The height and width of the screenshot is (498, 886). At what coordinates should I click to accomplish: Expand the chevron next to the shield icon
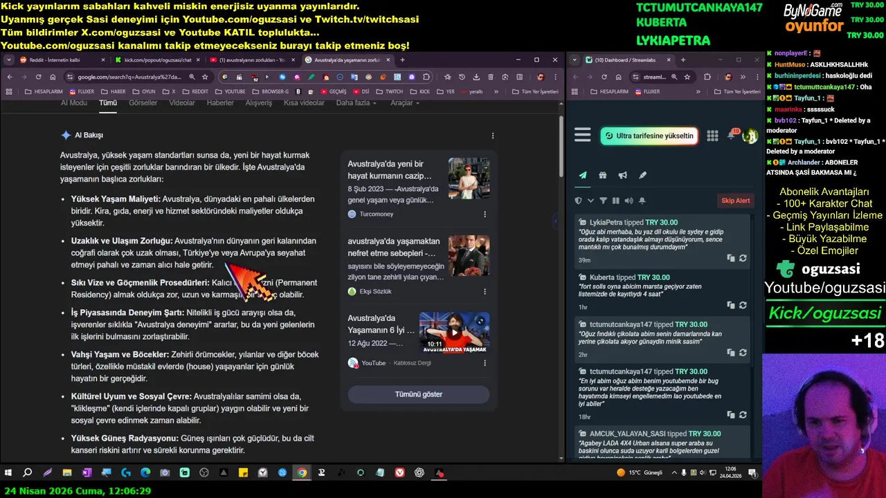coord(590,201)
